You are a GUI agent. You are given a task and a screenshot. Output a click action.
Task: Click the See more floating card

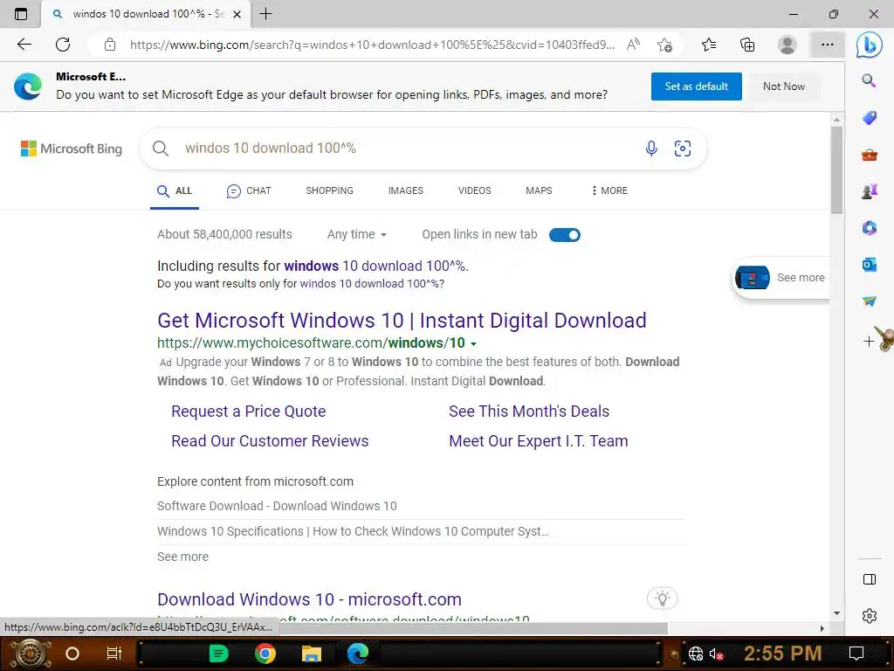[781, 278]
